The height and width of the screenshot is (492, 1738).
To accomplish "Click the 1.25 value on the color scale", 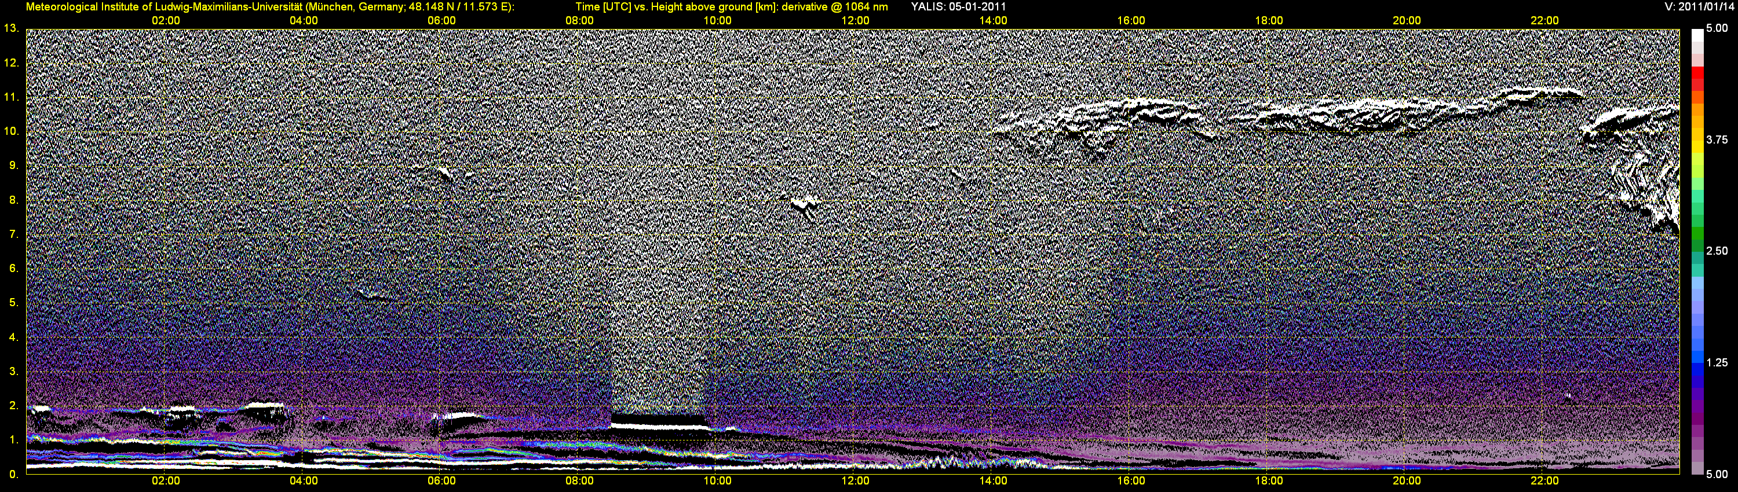I will click(1717, 362).
